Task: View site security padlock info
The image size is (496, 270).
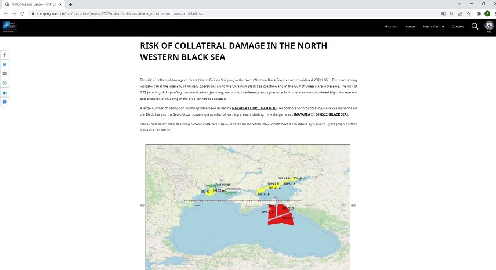Action: [x=32, y=13]
